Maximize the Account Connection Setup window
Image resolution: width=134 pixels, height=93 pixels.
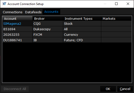click(116, 4)
